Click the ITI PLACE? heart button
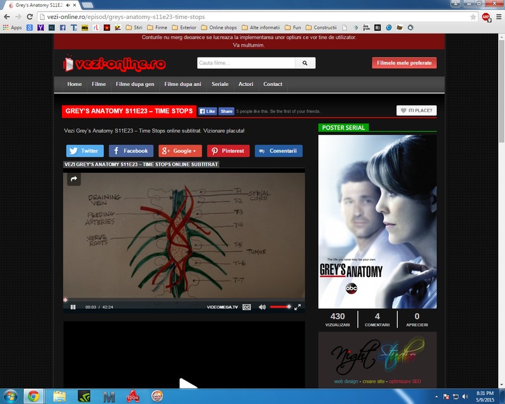 [417, 110]
